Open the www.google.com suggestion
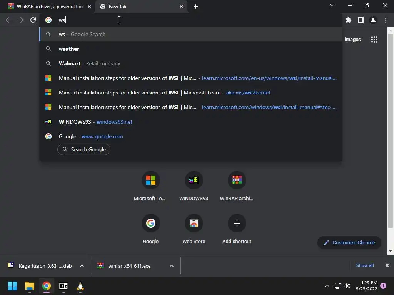 191,136
